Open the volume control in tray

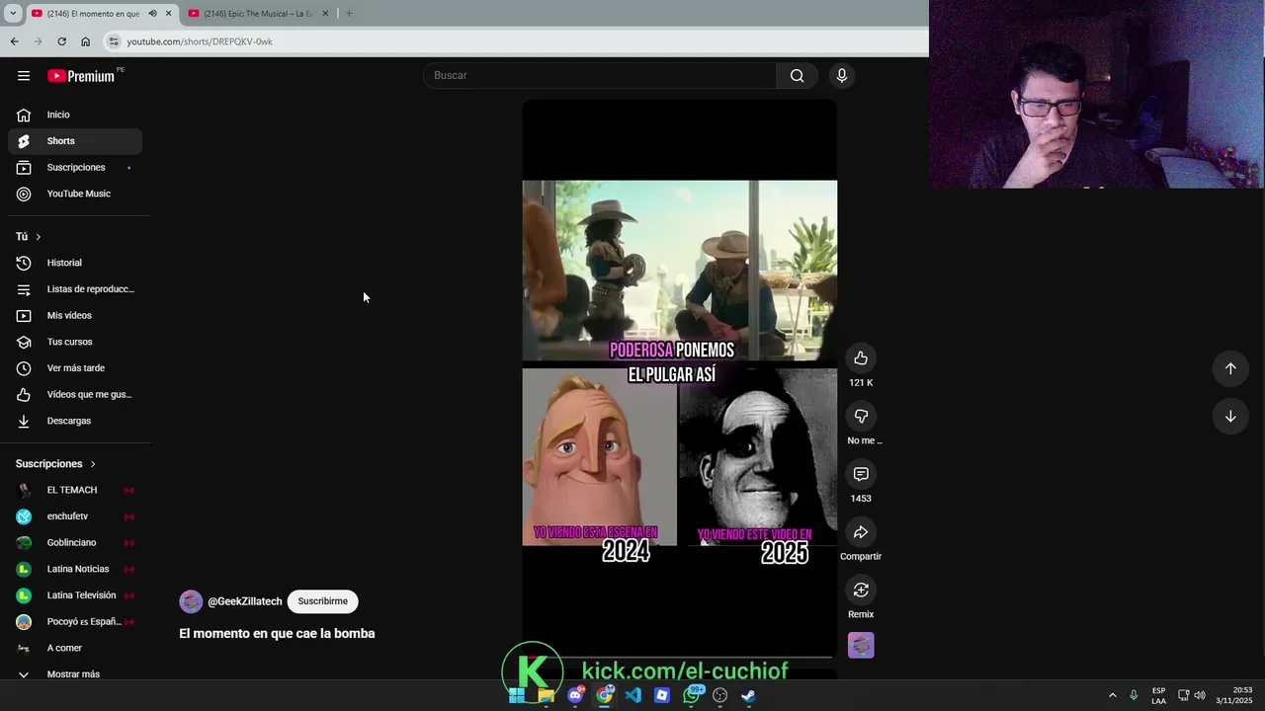pos(1200,695)
